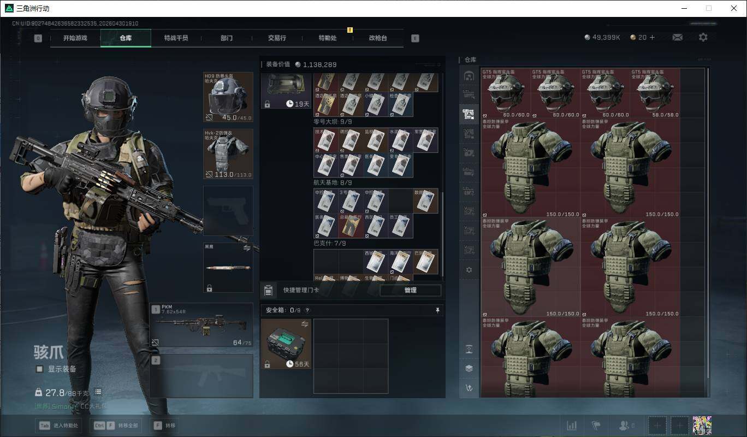Click the 零号大坝 9/9 section header
The width and height of the screenshot is (747, 437).
(333, 122)
